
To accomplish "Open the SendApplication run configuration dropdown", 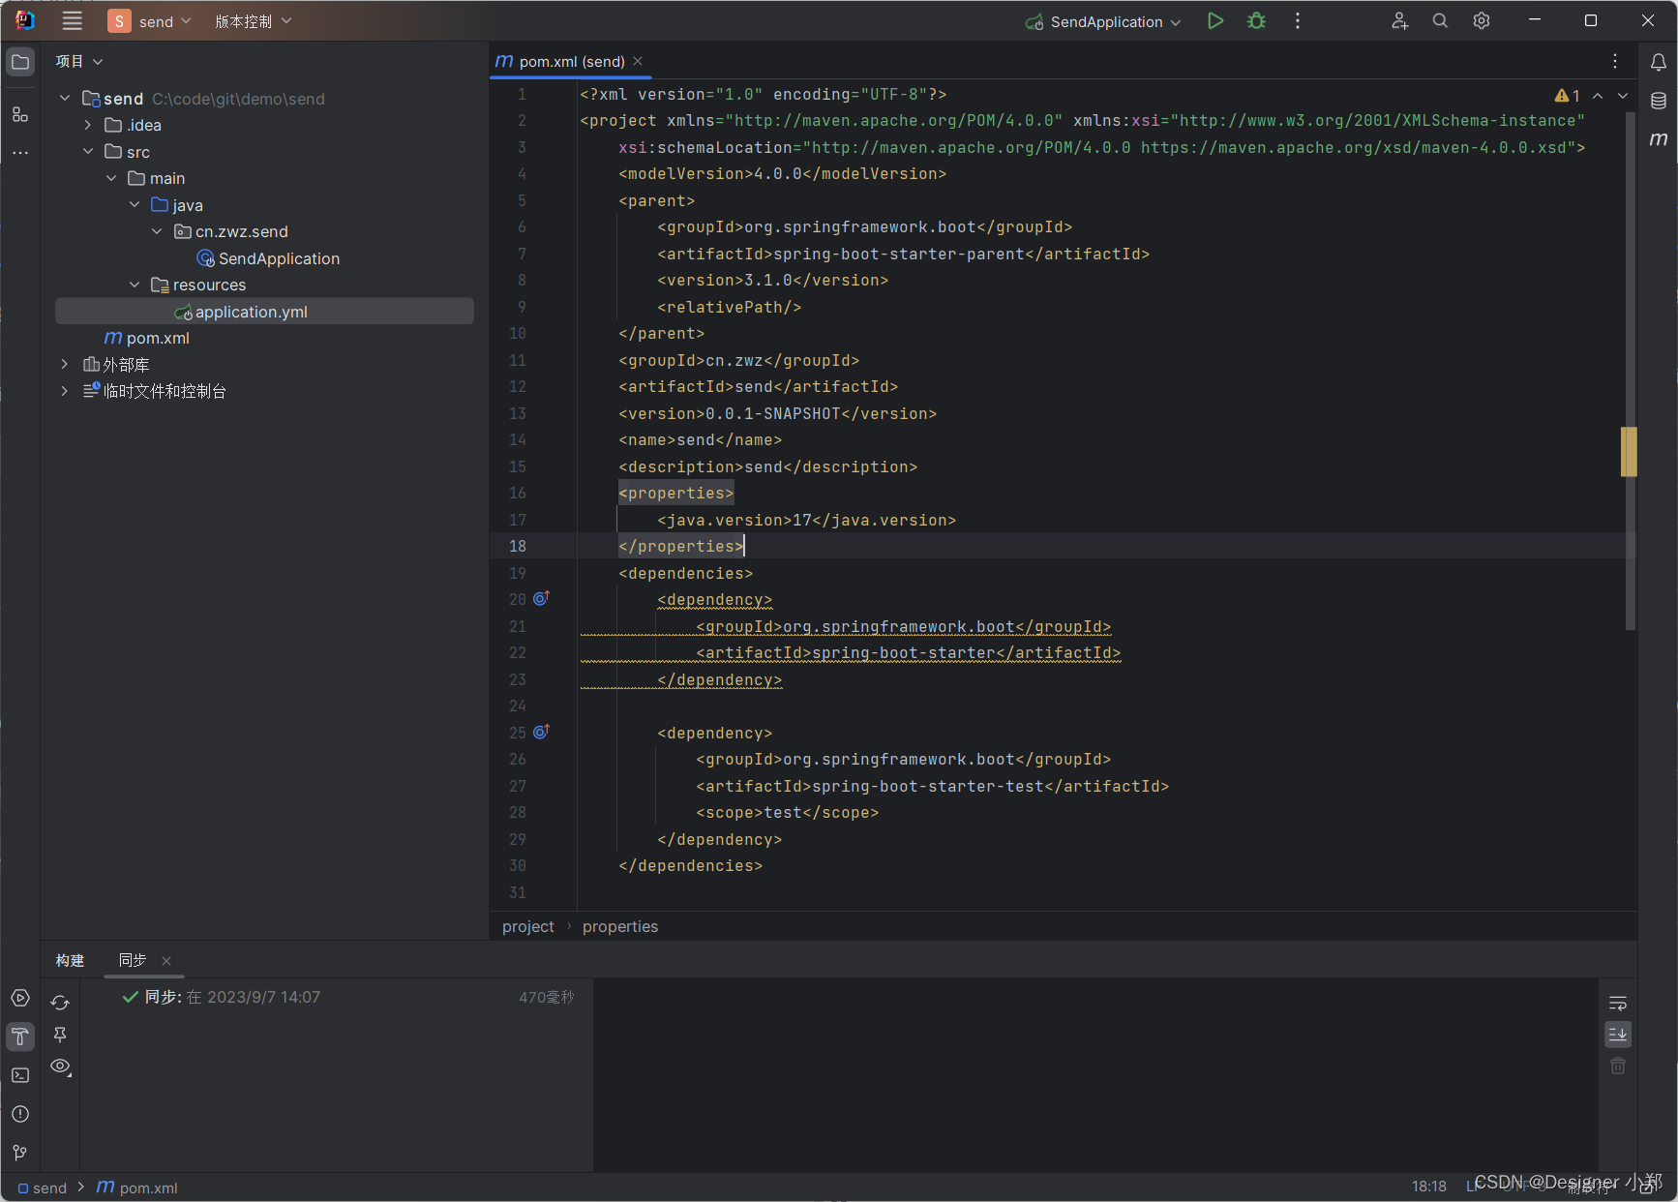I will (x=1103, y=21).
